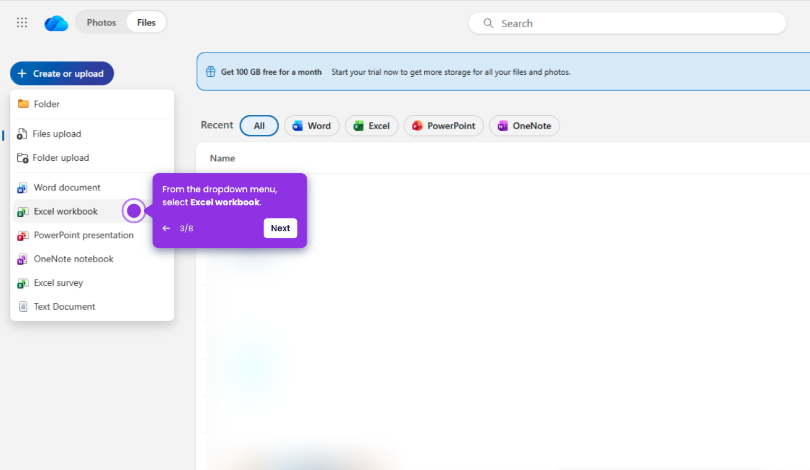
Task: Select Folder upload in the menu
Action: tap(92, 158)
